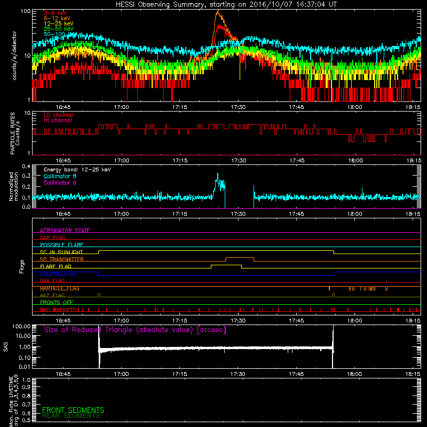Click the "FLARE FLAG" label
427x427 pixels.
[x=56, y=266]
